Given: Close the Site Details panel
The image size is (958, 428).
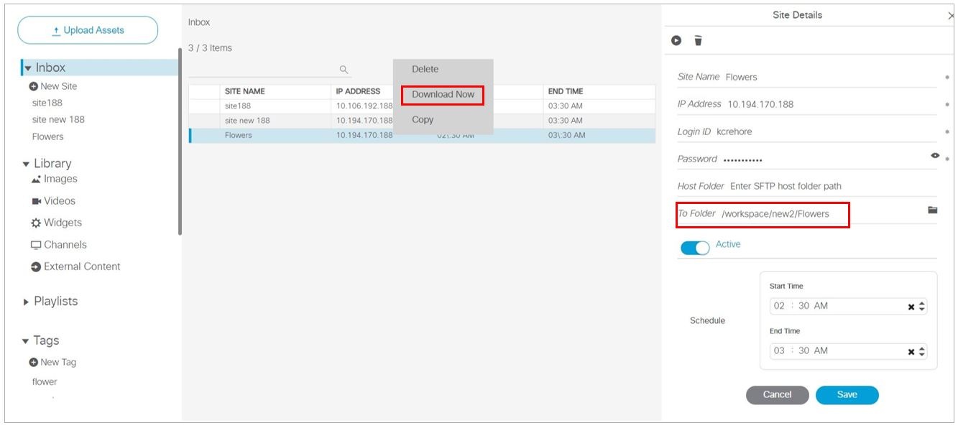Looking at the screenshot, I should (x=952, y=16).
